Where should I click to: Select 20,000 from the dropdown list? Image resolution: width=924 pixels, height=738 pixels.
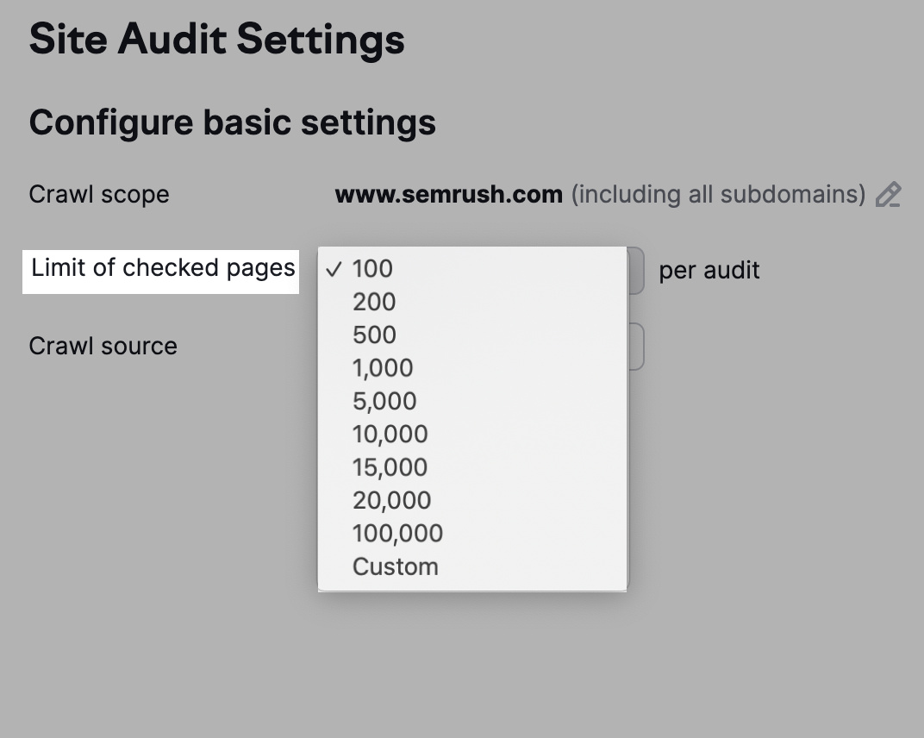390,499
